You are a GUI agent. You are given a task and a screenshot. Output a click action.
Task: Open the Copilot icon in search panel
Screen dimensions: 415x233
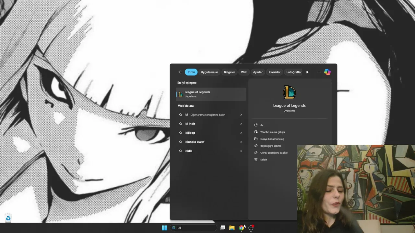(x=327, y=72)
